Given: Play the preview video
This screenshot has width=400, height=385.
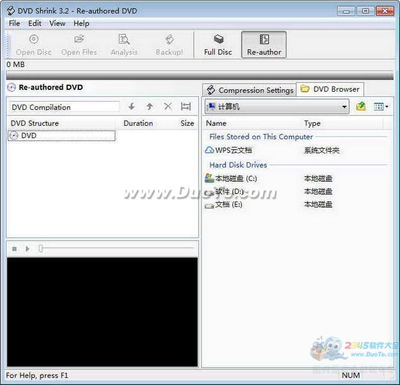Looking at the screenshot, I should pos(28,248).
